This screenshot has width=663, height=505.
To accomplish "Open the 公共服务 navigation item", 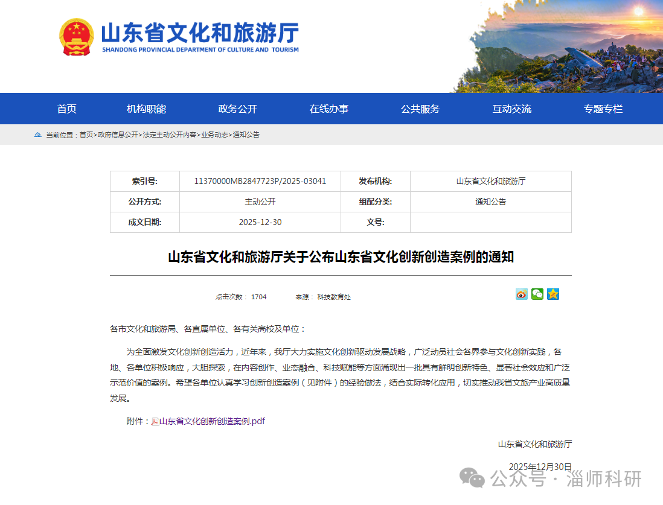I will 420,109.
